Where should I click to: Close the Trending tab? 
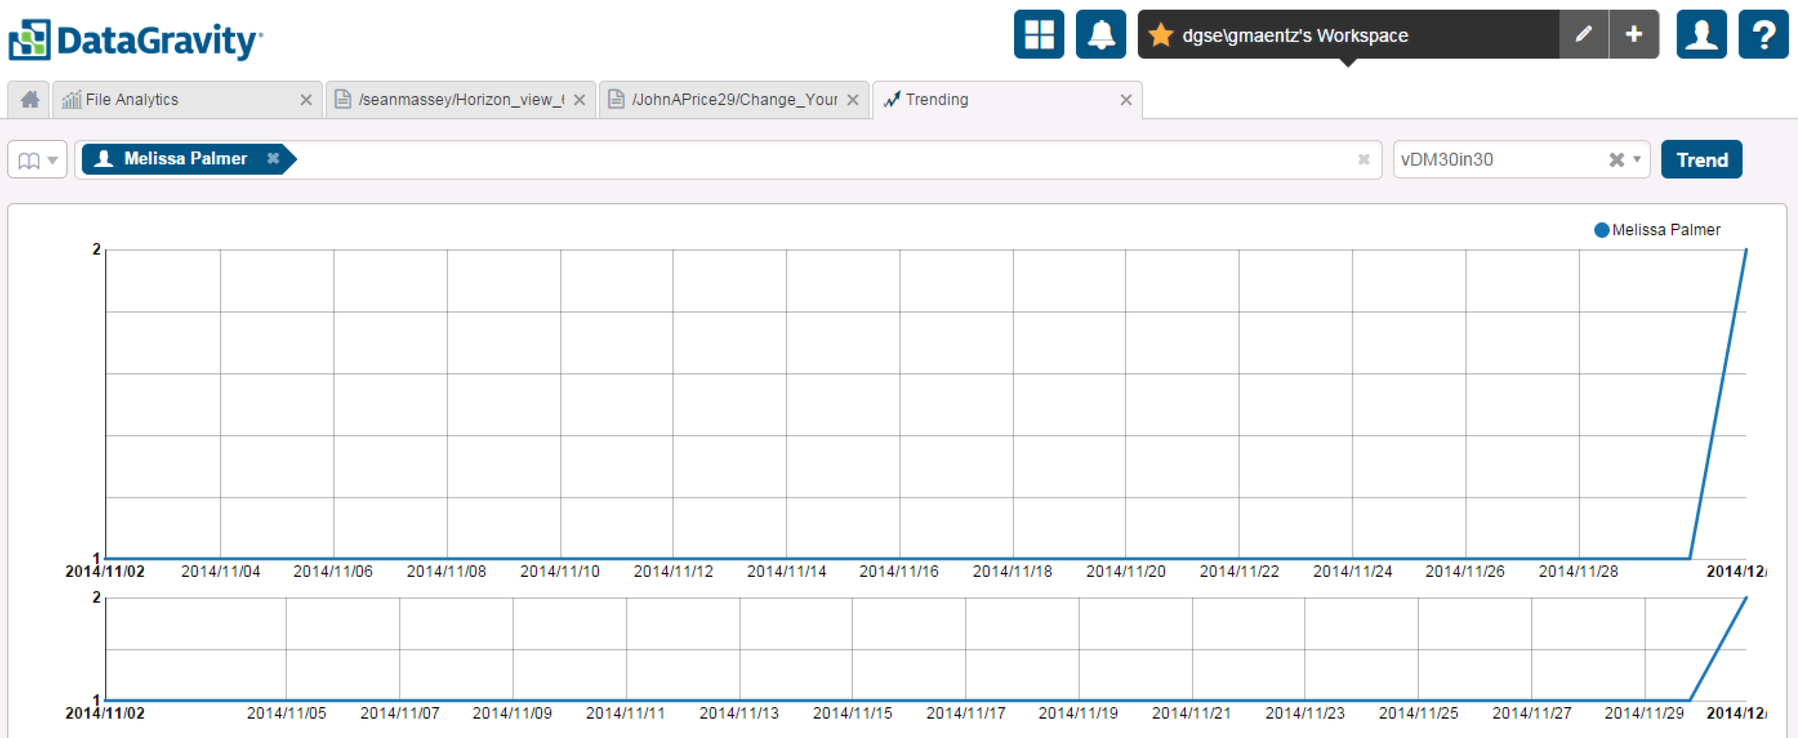(1126, 100)
